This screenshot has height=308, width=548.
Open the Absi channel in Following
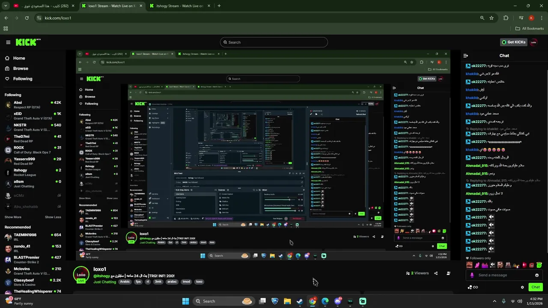point(33,105)
